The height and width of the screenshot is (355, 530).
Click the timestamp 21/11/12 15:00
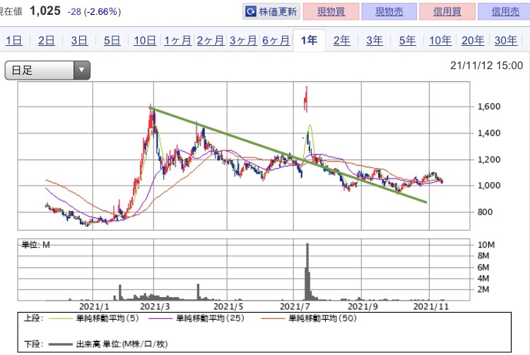[x=486, y=66]
